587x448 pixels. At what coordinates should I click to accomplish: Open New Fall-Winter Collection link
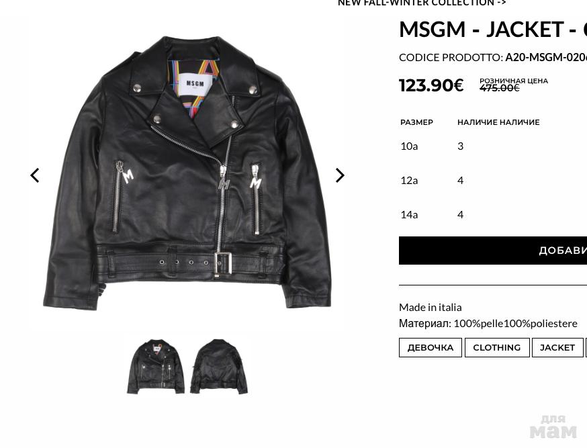[x=422, y=3]
